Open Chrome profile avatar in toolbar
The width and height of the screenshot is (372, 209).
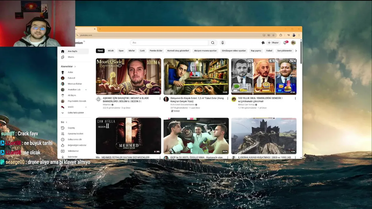tap(294, 35)
